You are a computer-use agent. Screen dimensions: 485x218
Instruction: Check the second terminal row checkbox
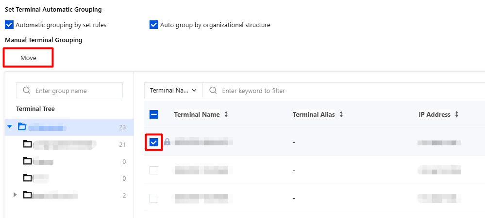pyautogui.click(x=154, y=170)
